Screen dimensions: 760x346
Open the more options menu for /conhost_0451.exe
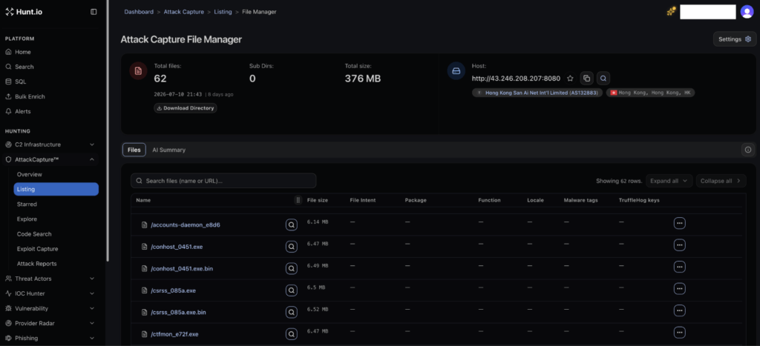[680, 245]
